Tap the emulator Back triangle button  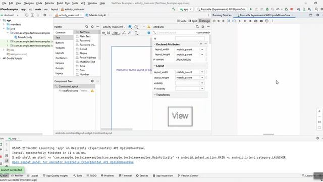click(x=239, y=21)
